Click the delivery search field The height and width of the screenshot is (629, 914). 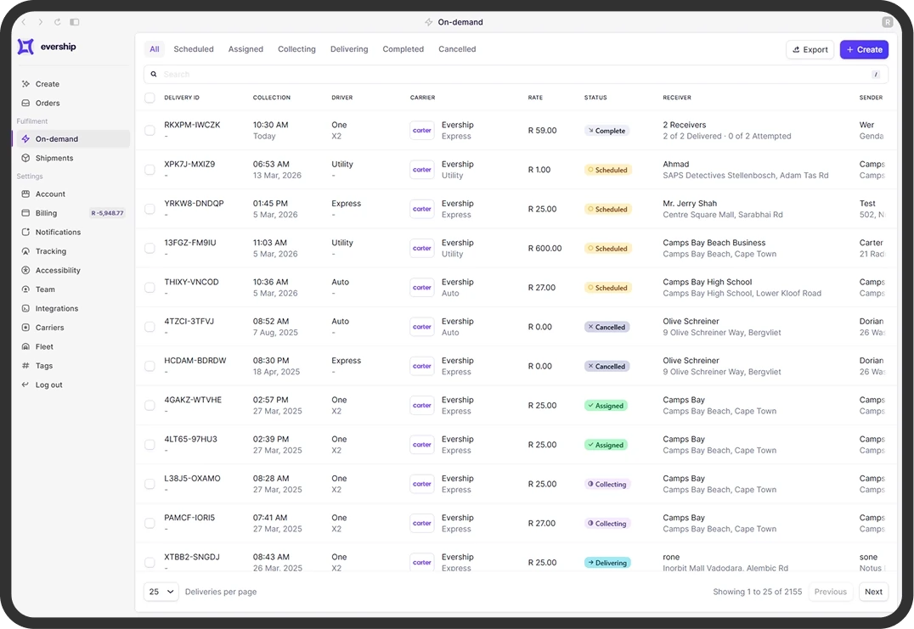coord(510,75)
